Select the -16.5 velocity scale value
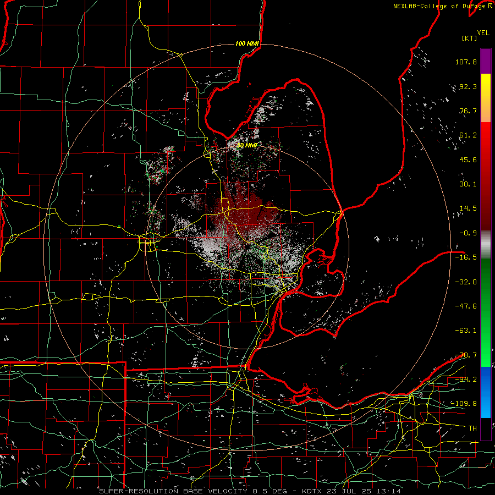The image size is (495, 495). point(466,257)
